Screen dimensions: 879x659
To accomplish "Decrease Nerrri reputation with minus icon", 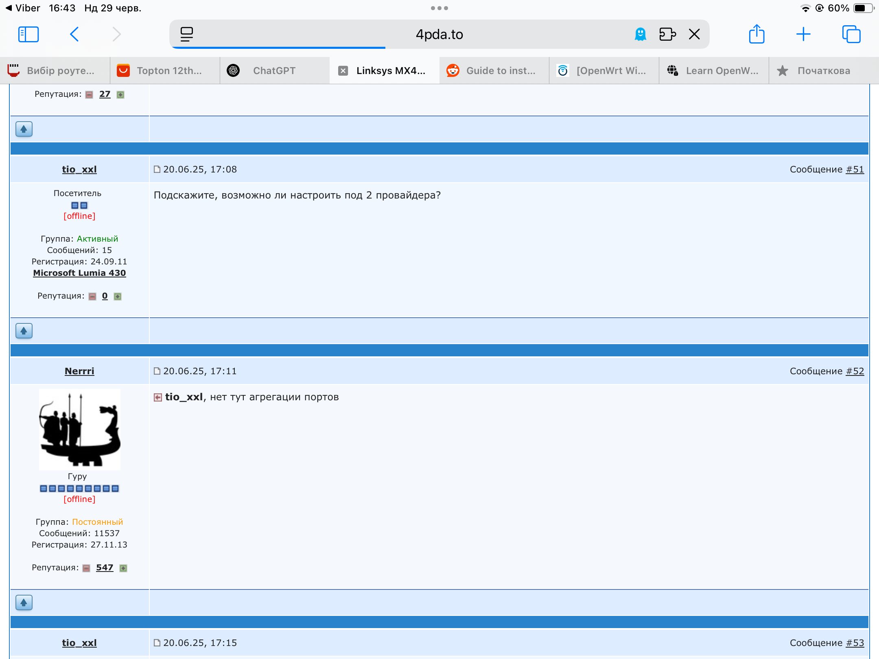I will click(86, 568).
